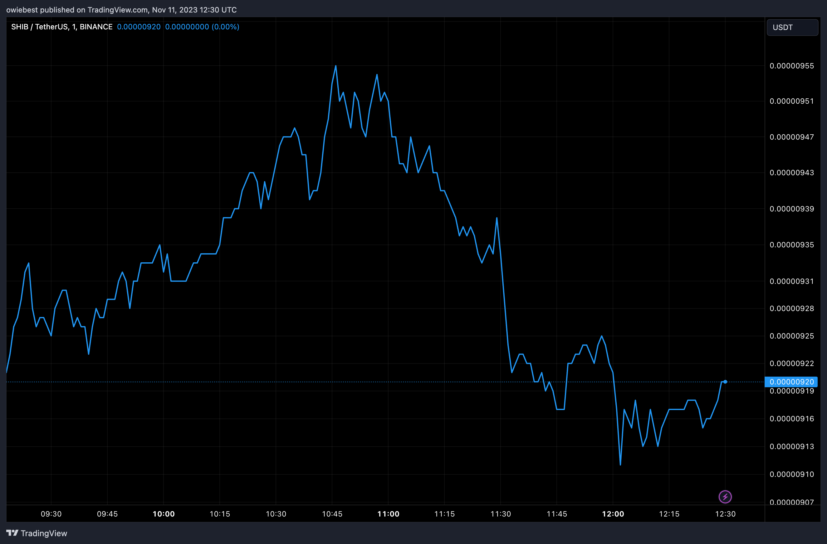The image size is (827, 544).
Task: Click the 0.00000931 price axis label
Action: pos(791,281)
